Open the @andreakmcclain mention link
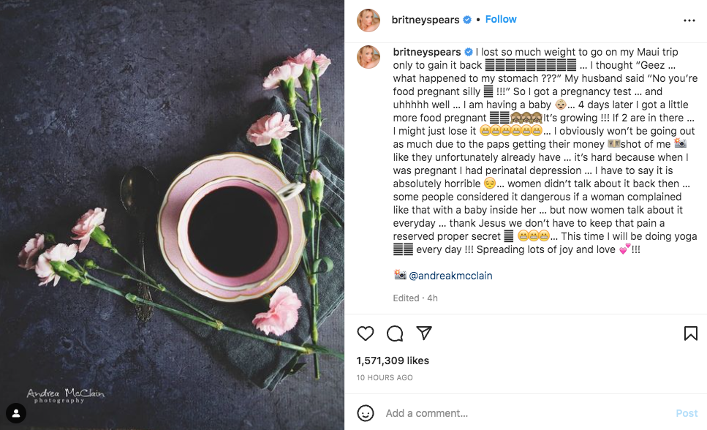Screen dimensions: 707x430 click(x=450, y=276)
